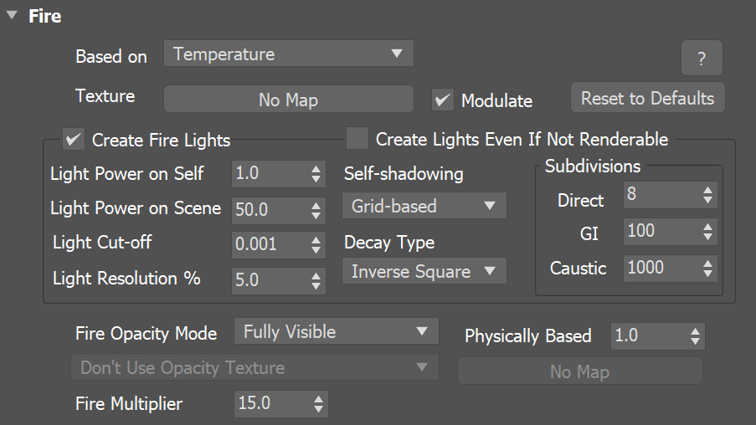Click the Decay Type label

pos(389,243)
